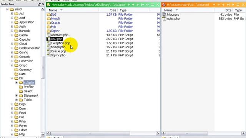Select Currency folder in the tree
Viewport: 246px width, 138px height.
coord(25,70)
